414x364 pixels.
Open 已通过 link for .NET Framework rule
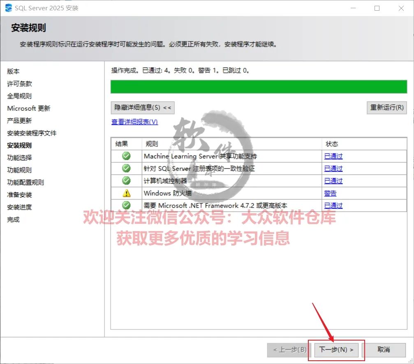click(x=333, y=206)
